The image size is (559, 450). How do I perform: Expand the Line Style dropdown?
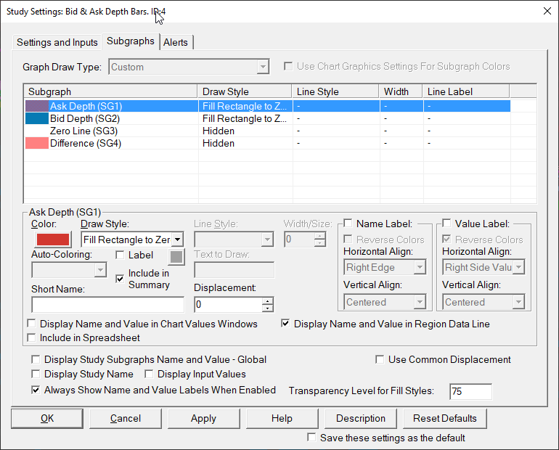(267, 240)
